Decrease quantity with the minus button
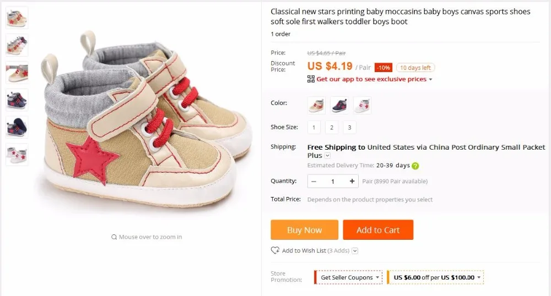The image size is (551, 296). coord(314,182)
